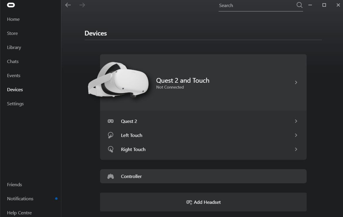343x217 pixels.
Task: Expand the Quest 2 and Touch details chevron
Action: click(x=296, y=82)
